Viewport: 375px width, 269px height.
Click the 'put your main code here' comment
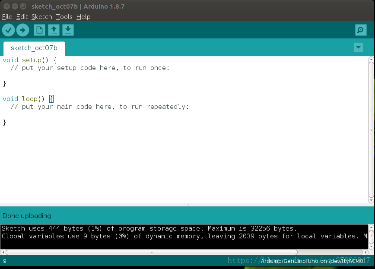tap(100, 107)
